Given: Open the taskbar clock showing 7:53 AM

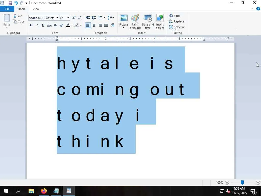Looking at the screenshot, I should pyautogui.click(x=239, y=191).
